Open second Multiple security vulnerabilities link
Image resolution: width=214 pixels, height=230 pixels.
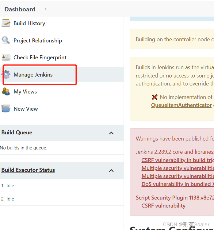[x=178, y=176]
